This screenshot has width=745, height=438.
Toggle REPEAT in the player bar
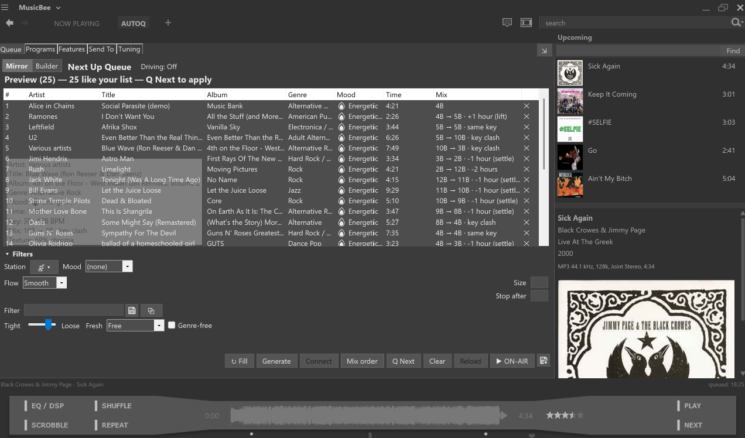pyautogui.click(x=111, y=425)
